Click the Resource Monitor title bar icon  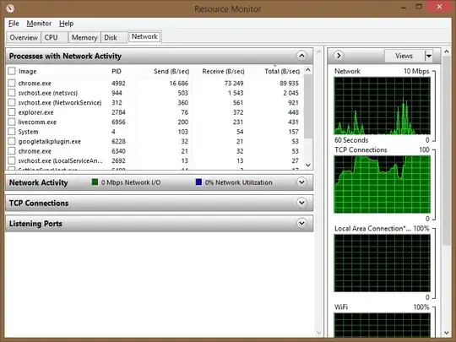pyautogui.click(x=10, y=8)
